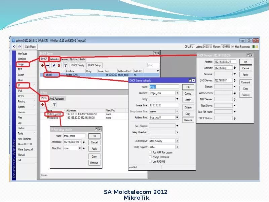The height and width of the screenshot is (202, 269).
Task: Add a new IP pool with plus icon
Action: tap(43, 105)
